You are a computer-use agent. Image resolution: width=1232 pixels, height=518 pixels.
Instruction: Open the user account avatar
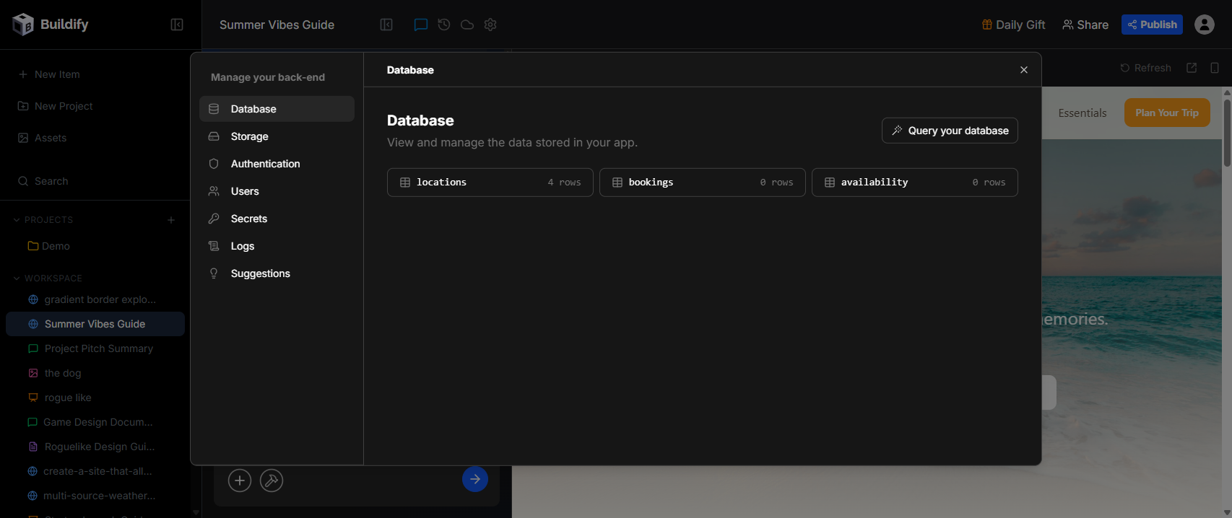(x=1205, y=25)
